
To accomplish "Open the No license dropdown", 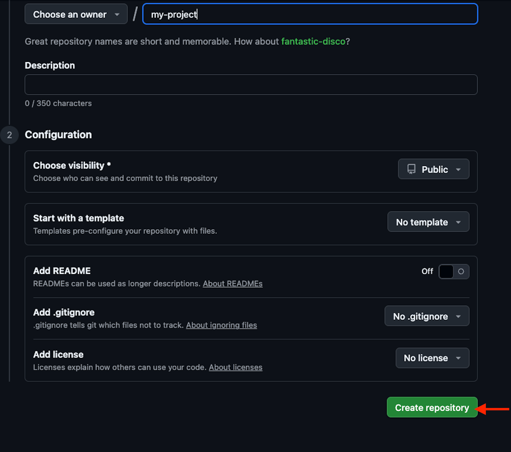I will coord(432,358).
